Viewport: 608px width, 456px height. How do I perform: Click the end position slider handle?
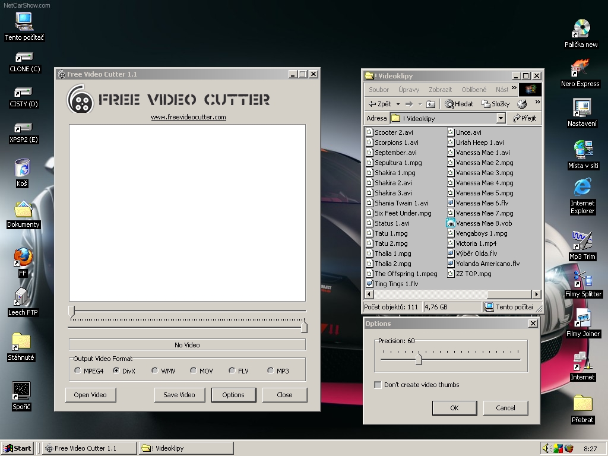point(305,327)
